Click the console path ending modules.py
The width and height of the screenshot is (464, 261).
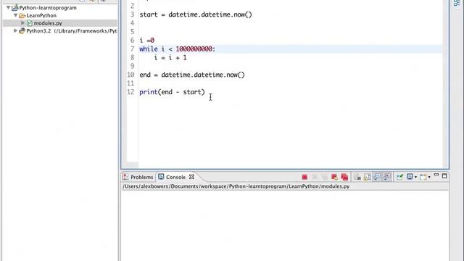[x=236, y=186]
